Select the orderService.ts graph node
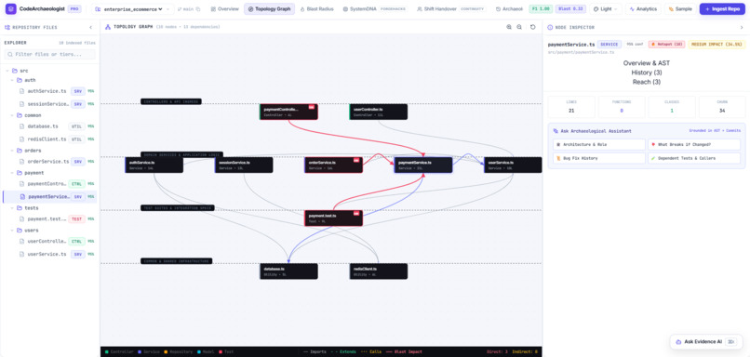Viewport: 750px width, 357px height. (x=333, y=165)
